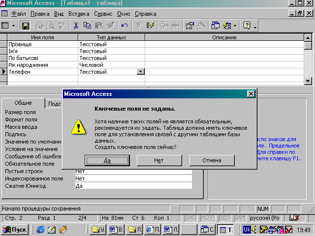This screenshot has height=236, width=315.
Task: Select the По батькові field name cell
Action: pos(43,58)
